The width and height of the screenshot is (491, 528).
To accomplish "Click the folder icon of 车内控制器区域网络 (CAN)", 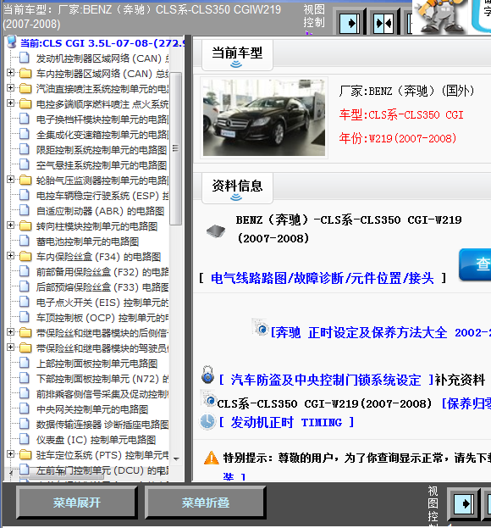I will (x=25, y=74).
